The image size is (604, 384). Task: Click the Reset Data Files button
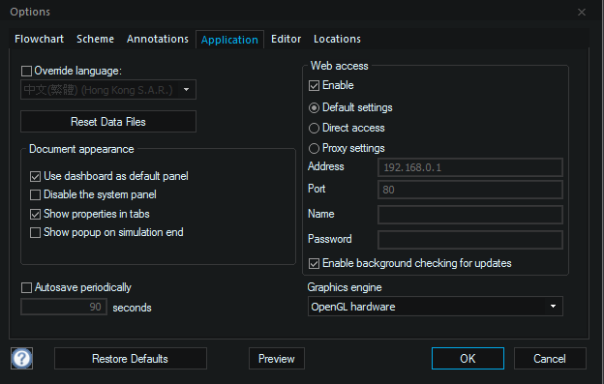(x=108, y=122)
